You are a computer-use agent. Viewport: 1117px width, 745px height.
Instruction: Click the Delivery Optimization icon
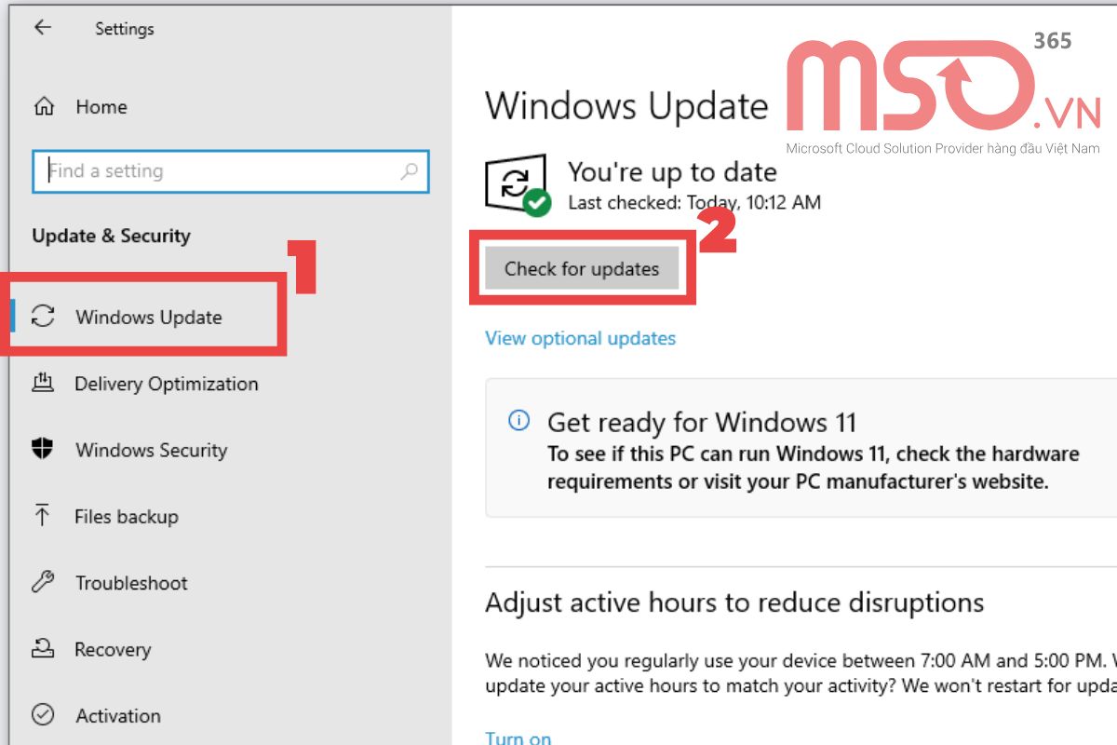[x=43, y=384]
